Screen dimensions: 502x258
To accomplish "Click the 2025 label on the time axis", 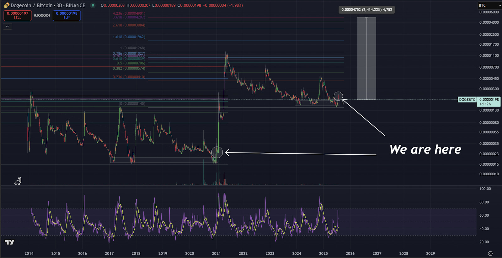I will [x=323, y=254].
